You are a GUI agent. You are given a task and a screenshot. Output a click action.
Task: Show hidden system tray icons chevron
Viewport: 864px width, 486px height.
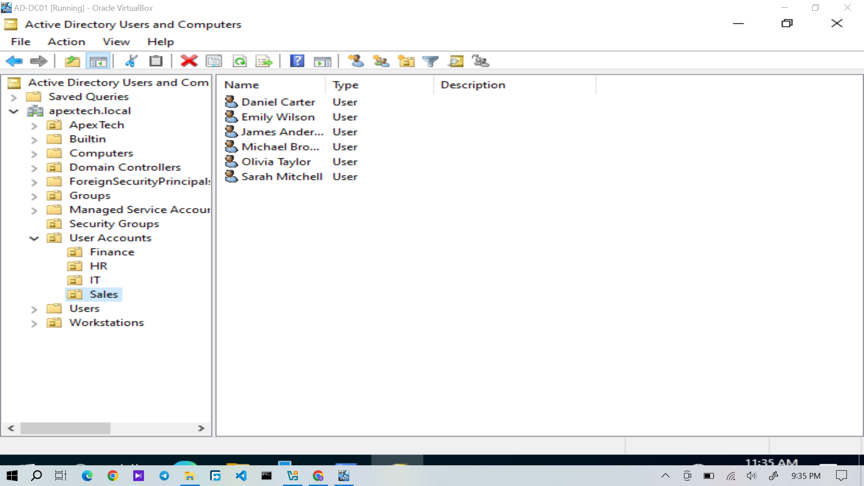(665, 476)
